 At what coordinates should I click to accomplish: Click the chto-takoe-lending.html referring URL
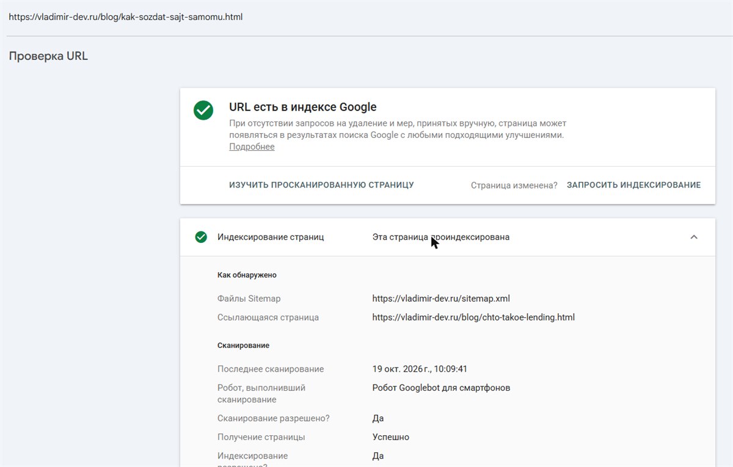click(473, 317)
